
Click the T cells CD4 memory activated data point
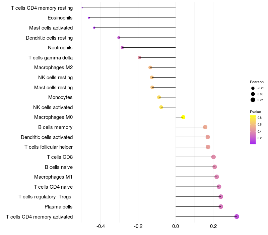[237, 217]
